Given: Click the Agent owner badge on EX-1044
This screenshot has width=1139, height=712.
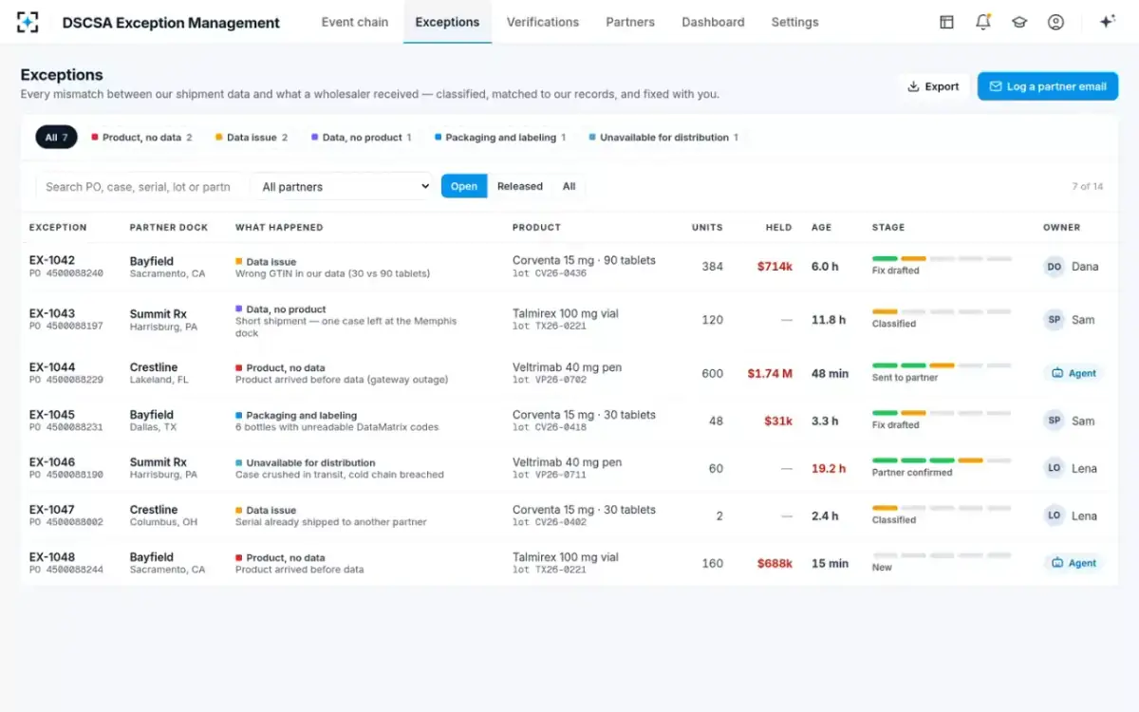Looking at the screenshot, I should pos(1074,373).
